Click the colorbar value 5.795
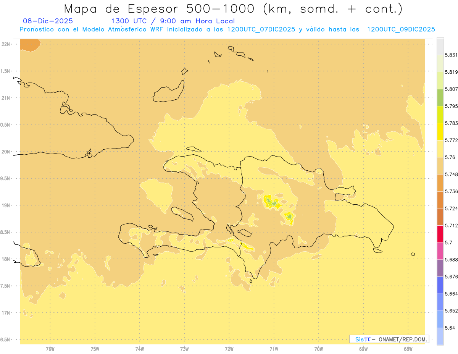The height and width of the screenshot is (354, 458). (x=452, y=106)
